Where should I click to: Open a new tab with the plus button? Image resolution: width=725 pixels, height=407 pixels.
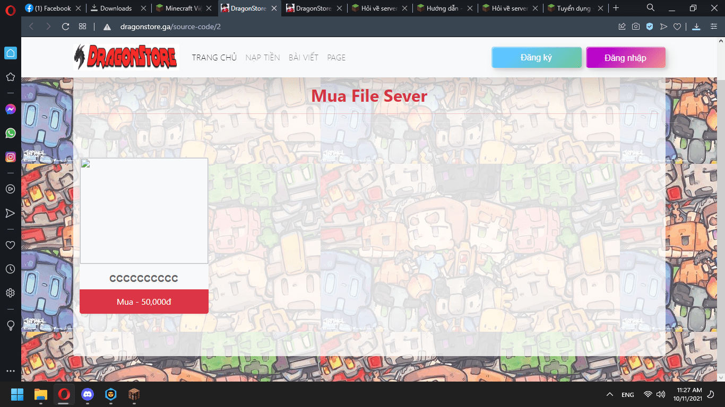(616, 8)
